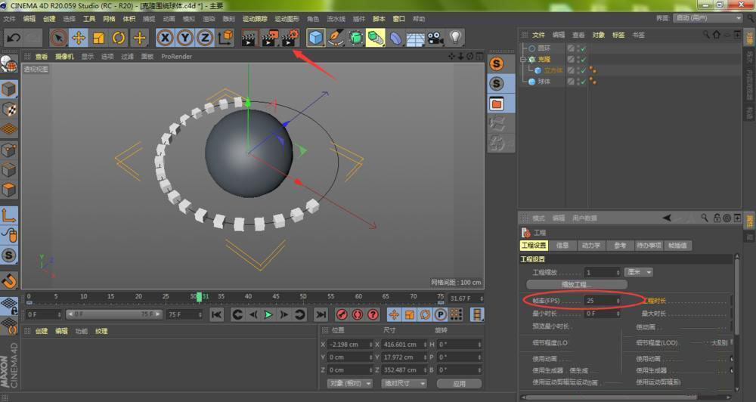This screenshot has width=756, height=402.
Task: Activate the Move tool
Action: point(79,38)
